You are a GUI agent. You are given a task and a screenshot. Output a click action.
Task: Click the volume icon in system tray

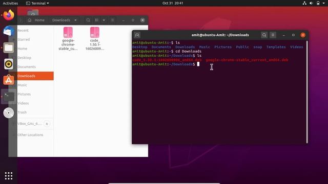coord(311,3)
